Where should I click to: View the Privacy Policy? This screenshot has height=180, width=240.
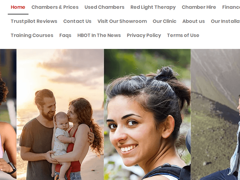coord(144,35)
